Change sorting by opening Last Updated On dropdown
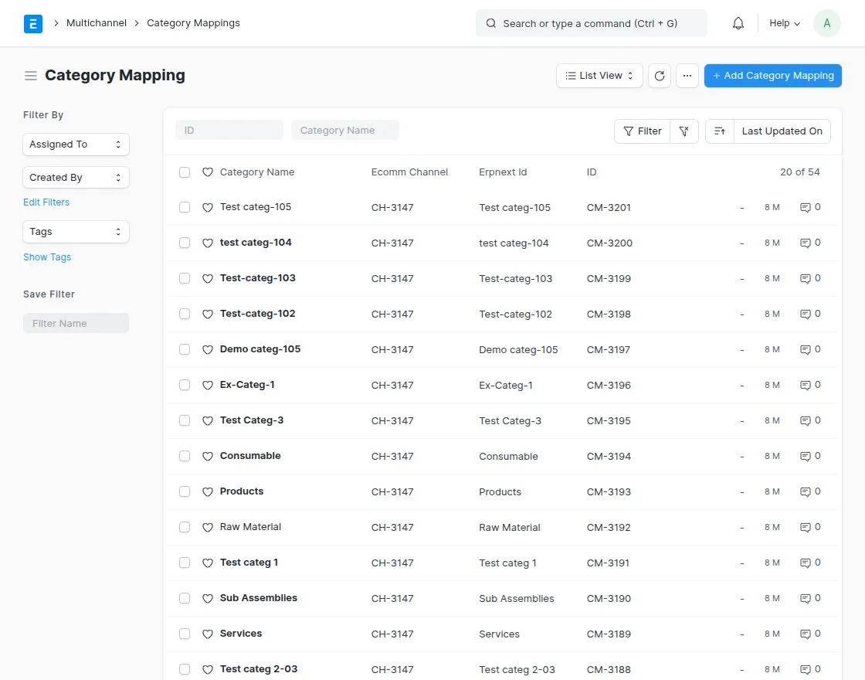Screen dimensions: 865x680 pyautogui.click(x=782, y=131)
